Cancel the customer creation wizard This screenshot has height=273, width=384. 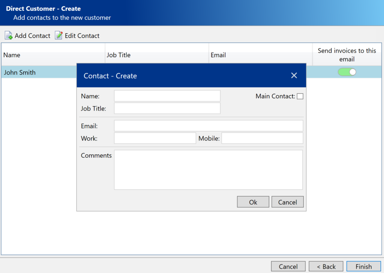pos(288,267)
